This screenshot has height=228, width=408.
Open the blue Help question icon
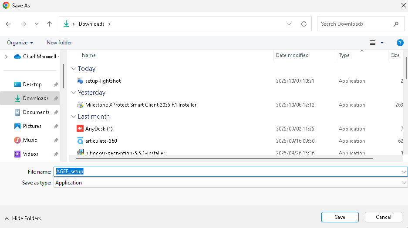coord(400,43)
